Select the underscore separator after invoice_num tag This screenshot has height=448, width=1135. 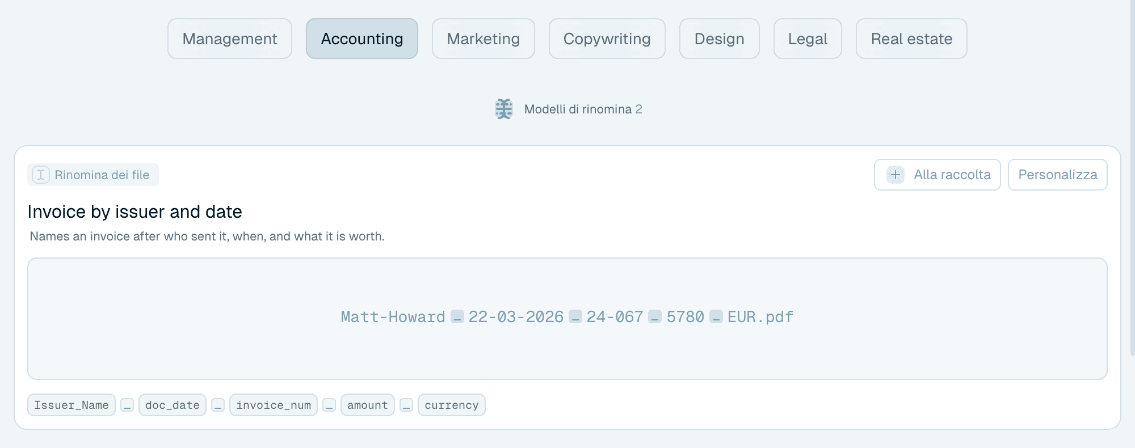coord(329,405)
